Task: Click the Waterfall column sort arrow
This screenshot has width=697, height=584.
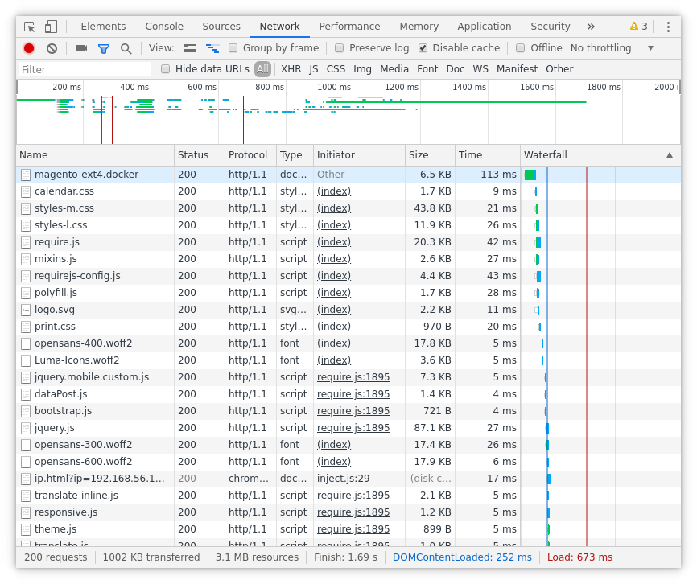Action: (670, 154)
